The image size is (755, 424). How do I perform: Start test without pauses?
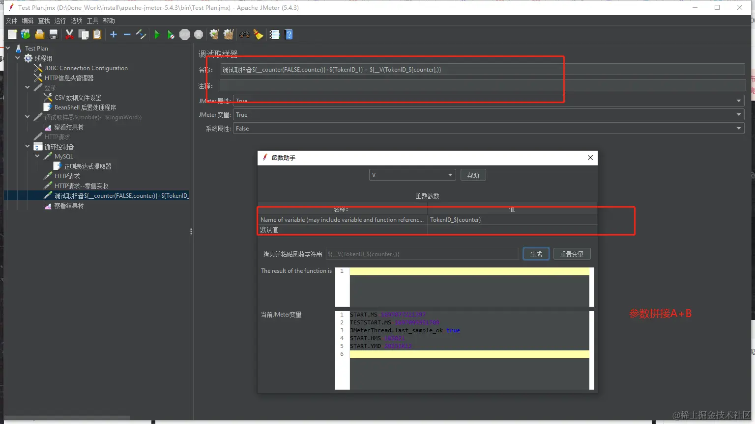[171, 34]
